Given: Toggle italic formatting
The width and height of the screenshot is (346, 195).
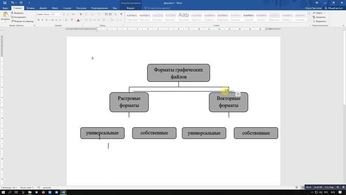Looking at the screenshot, I should coord(42,20).
